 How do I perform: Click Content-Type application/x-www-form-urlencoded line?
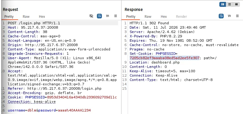[x=59, y=49]
